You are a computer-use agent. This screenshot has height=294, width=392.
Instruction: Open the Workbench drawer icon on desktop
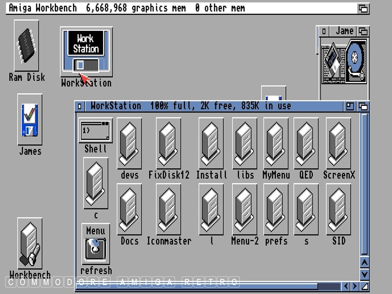click(30, 243)
